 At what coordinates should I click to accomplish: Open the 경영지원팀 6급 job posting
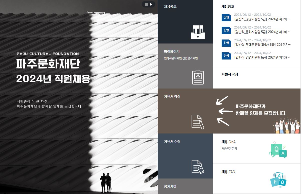(x=262, y=57)
